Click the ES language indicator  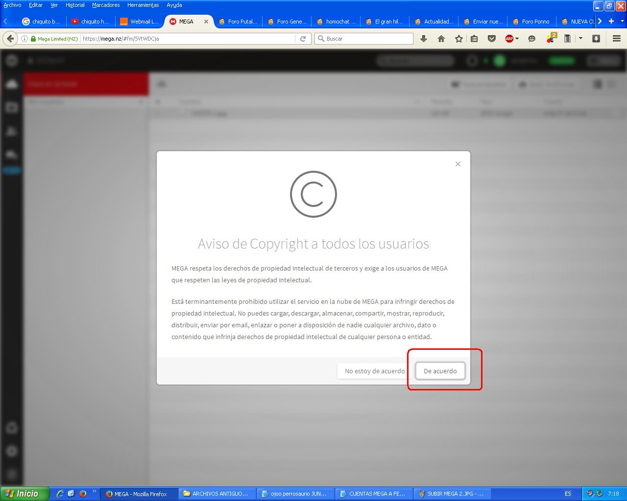(568, 494)
